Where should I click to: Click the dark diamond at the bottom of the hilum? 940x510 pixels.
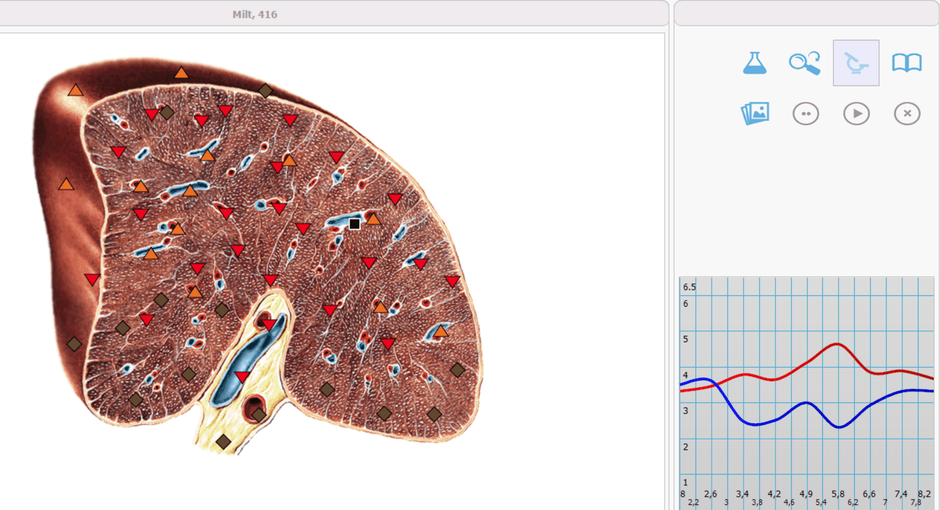223,442
